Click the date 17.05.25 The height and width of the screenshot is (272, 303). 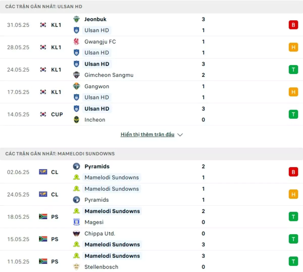coord(18,92)
